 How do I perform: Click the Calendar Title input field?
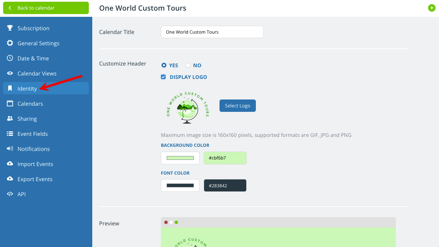tap(212, 32)
